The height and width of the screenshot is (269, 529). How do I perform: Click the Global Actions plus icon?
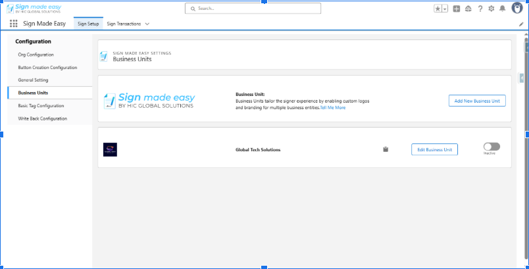pyautogui.click(x=457, y=9)
